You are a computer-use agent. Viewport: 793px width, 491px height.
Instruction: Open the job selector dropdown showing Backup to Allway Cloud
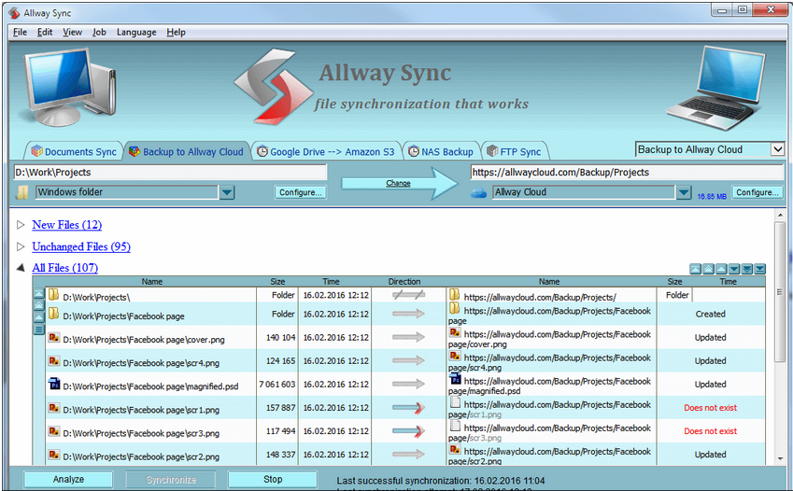pos(777,149)
